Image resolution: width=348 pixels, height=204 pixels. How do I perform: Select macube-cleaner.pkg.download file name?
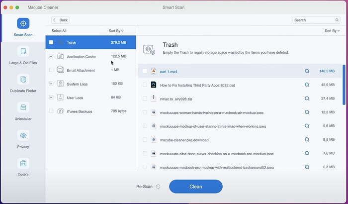tap(184, 140)
